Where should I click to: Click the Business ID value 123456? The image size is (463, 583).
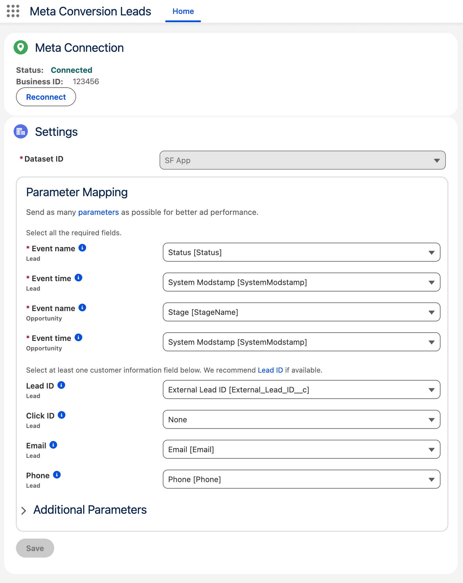pyautogui.click(x=86, y=81)
